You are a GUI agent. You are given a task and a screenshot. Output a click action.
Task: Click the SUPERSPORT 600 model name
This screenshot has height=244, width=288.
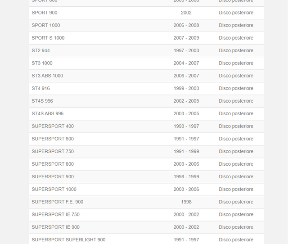53,139
